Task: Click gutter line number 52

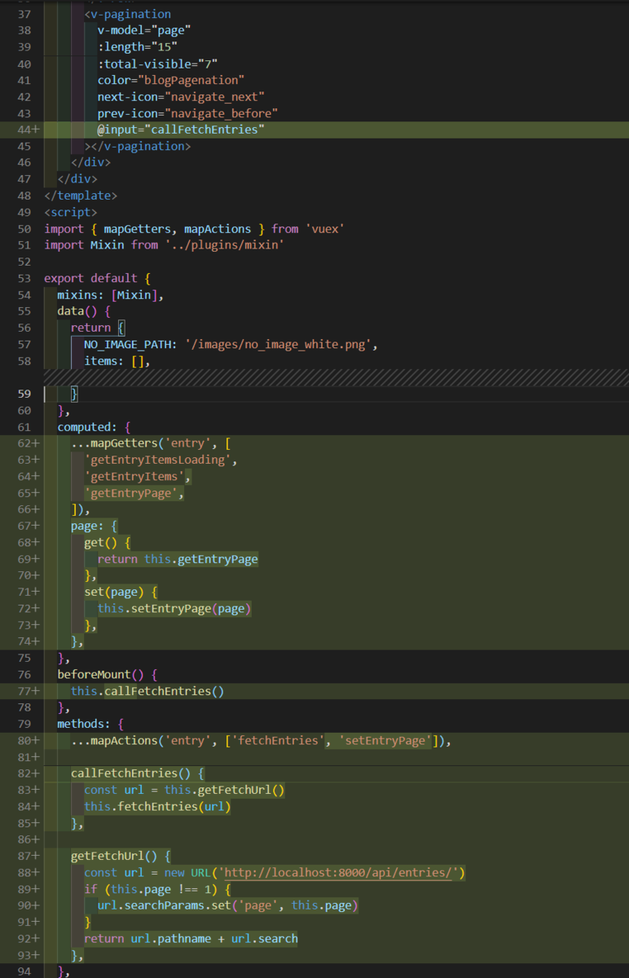Action: click(x=24, y=262)
